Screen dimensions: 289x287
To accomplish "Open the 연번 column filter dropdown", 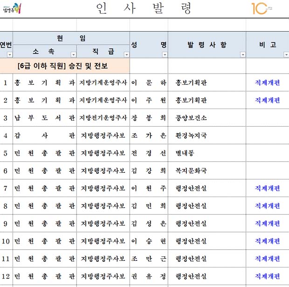I will pos(10,55).
